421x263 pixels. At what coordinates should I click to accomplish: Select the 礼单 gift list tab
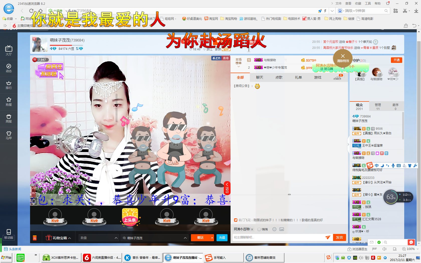click(x=298, y=77)
